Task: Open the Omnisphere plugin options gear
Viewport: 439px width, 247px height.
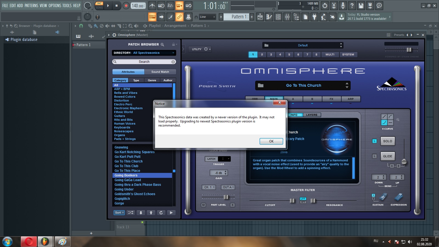Action: 114,35
